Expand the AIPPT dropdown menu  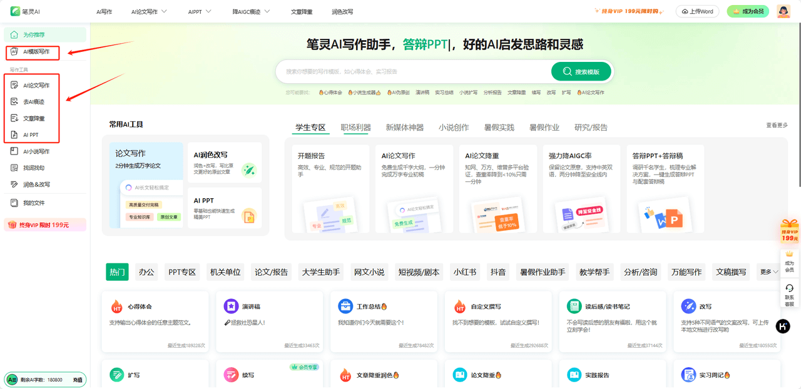pyautogui.click(x=198, y=11)
